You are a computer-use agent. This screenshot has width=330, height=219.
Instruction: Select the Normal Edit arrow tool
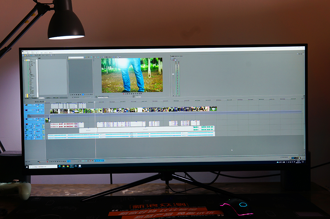68,161
